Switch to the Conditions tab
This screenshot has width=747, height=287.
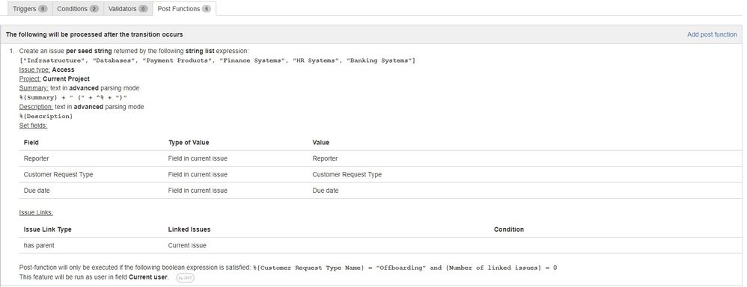(x=78, y=8)
